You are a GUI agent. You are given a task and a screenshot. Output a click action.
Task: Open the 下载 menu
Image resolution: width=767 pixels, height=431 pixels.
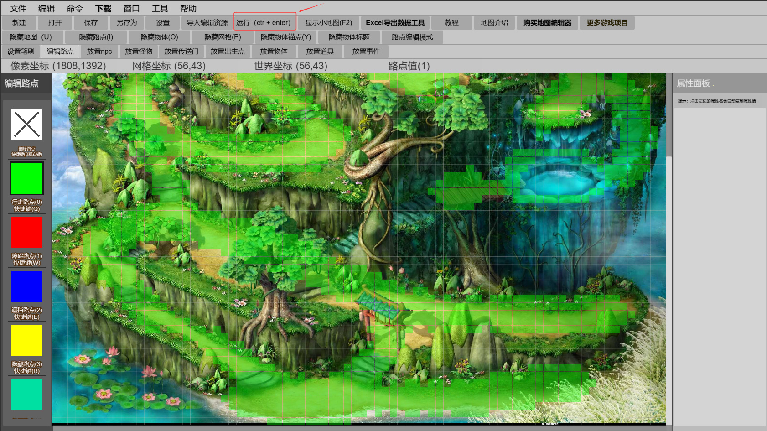(x=103, y=9)
